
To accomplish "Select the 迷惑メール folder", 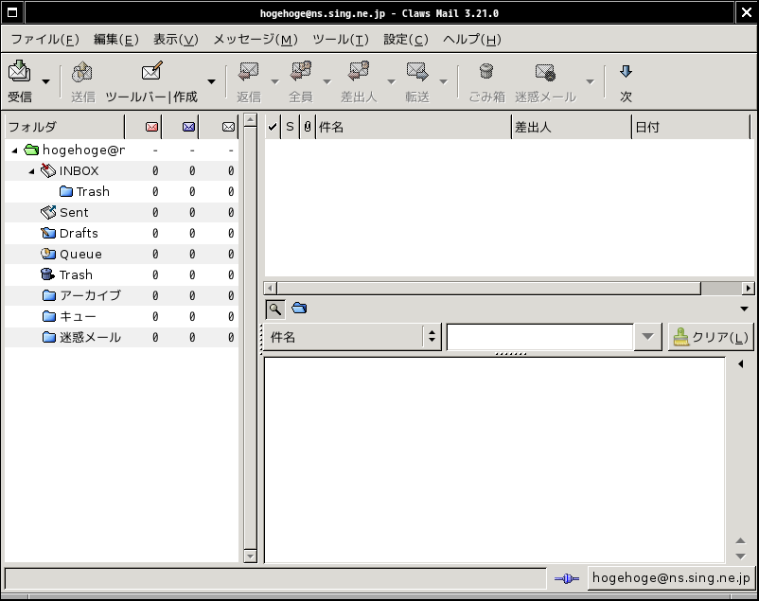I will (x=121, y=337).
